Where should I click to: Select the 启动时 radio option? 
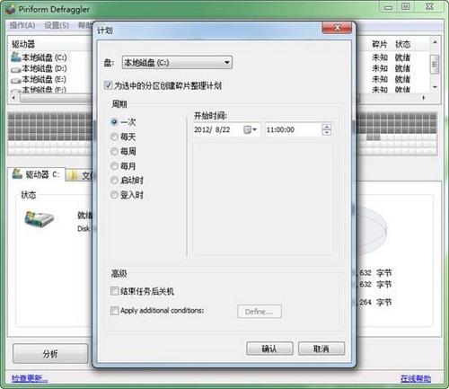pos(114,180)
